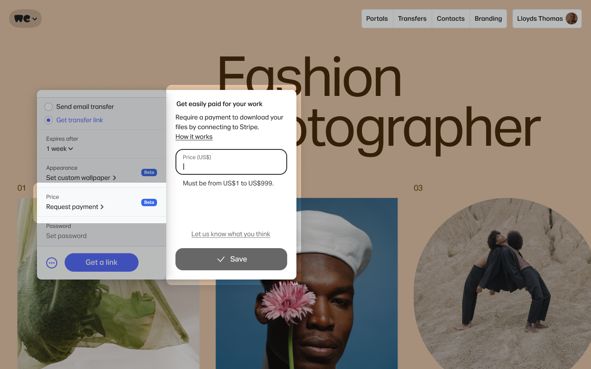
Task: Click the checkmark icon on Save
Action: coord(221,259)
